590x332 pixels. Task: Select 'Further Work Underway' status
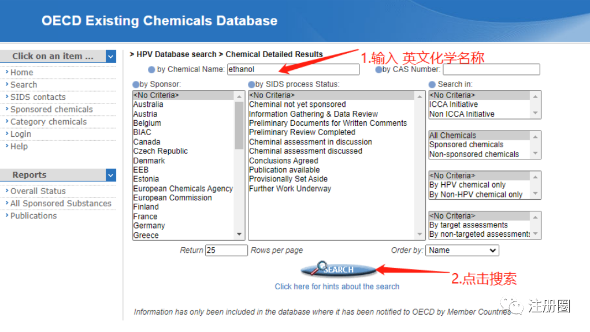pyautogui.click(x=290, y=188)
